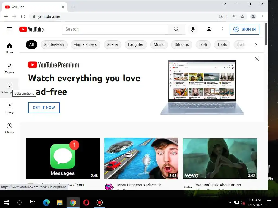Go back with browser back arrow

coord(6,17)
